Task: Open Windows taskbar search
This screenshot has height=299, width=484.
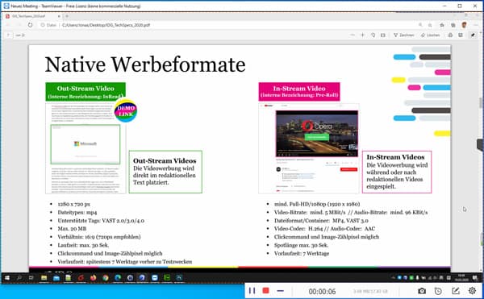Action: tap(19, 278)
